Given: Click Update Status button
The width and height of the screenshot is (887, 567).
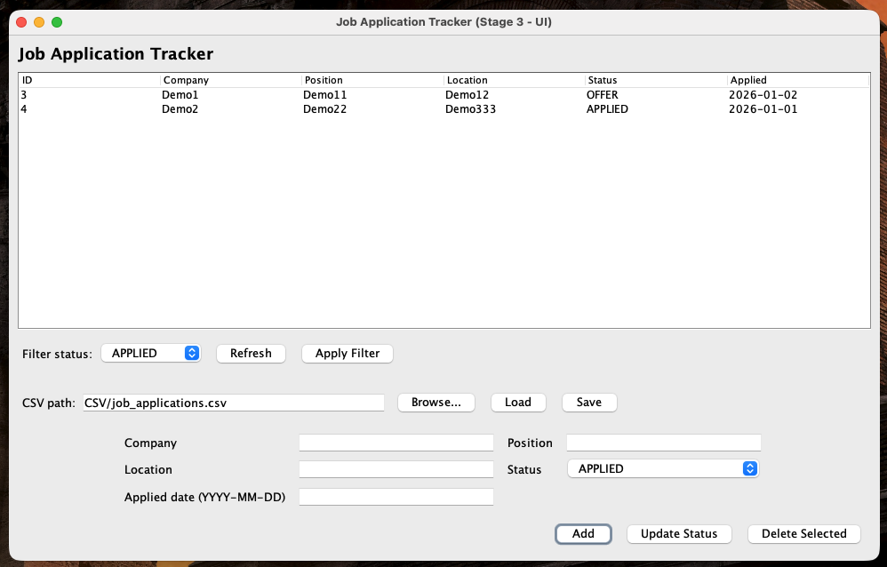Looking at the screenshot, I should click(x=678, y=533).
